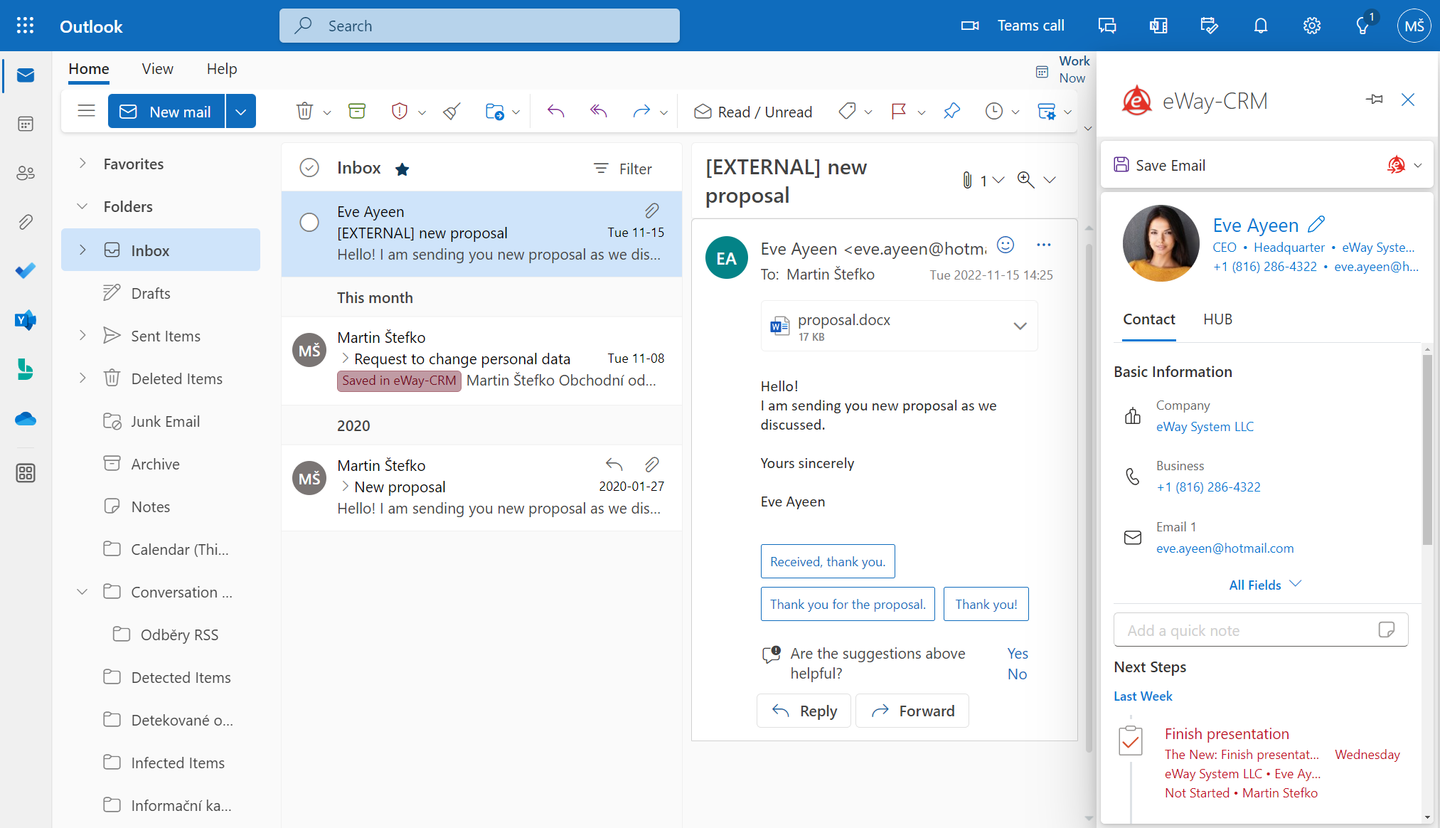Image resolution: width=1440 pixels, height=828 pixels.
Task: Open the Help ribbon tab
Action: tap(222, 69)
